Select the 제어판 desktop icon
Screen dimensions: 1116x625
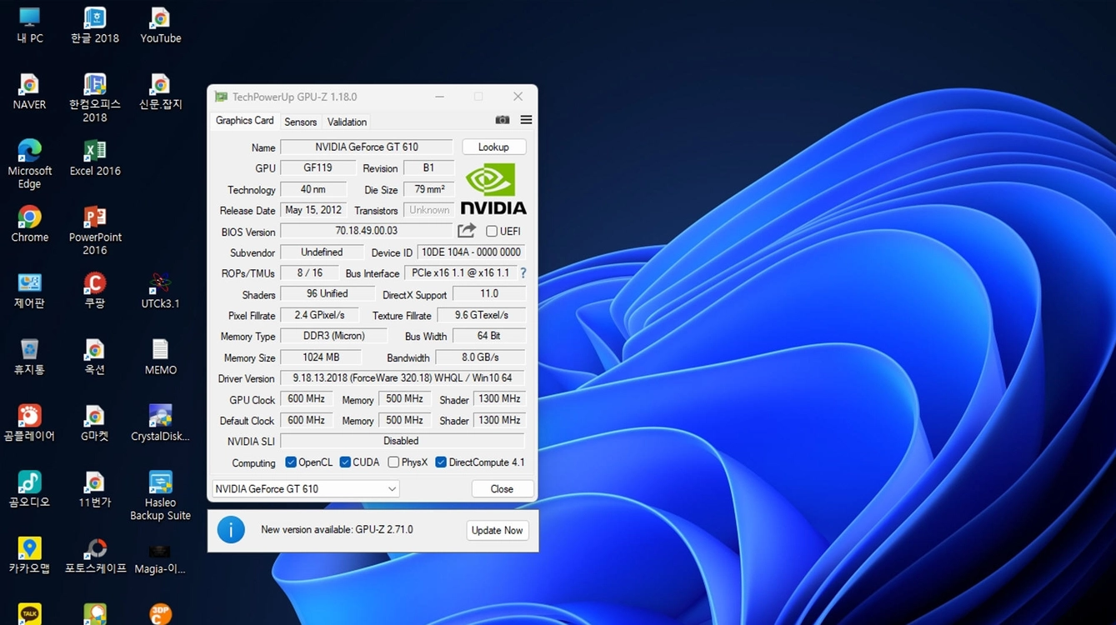click(29, 290)
